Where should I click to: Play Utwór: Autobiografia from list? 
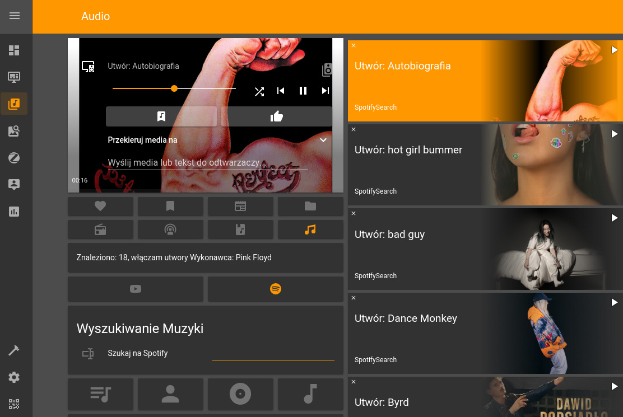[x=614, y=50]
